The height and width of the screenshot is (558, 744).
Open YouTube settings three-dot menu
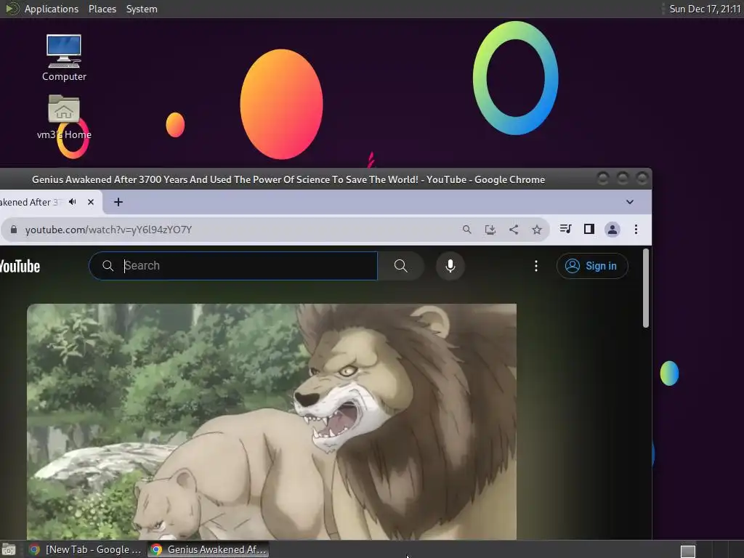[536, 266]
